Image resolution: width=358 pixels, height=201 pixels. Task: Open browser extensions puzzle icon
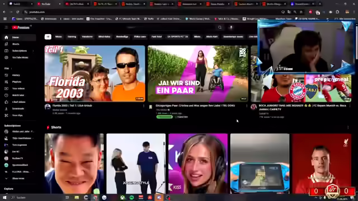[337, 12]
